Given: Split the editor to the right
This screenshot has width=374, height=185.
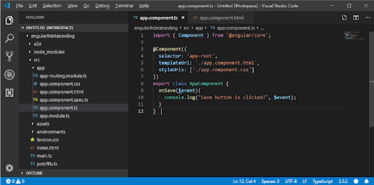Looking at the screenshot, I should (356, 18).
